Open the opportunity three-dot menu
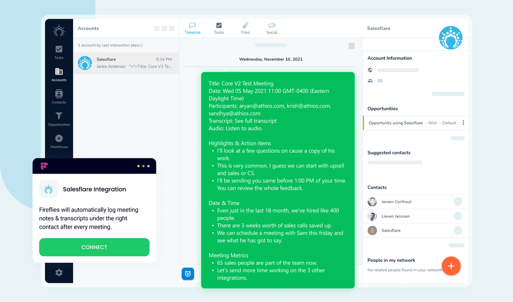This screenshot has width=513, height=302. pyautogui.click(x=463, y=123)
